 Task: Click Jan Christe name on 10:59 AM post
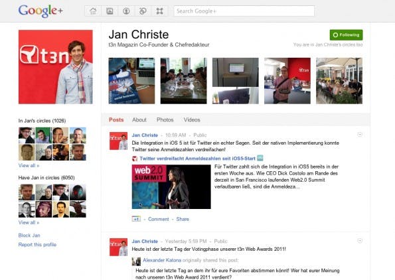click(x=145, y=135)
